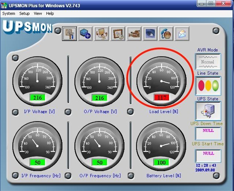Click the Line State label

tap(208, 73)
